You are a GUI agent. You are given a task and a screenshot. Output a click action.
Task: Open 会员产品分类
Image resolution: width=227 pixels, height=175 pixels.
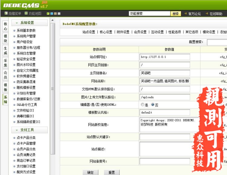[26, 149]
